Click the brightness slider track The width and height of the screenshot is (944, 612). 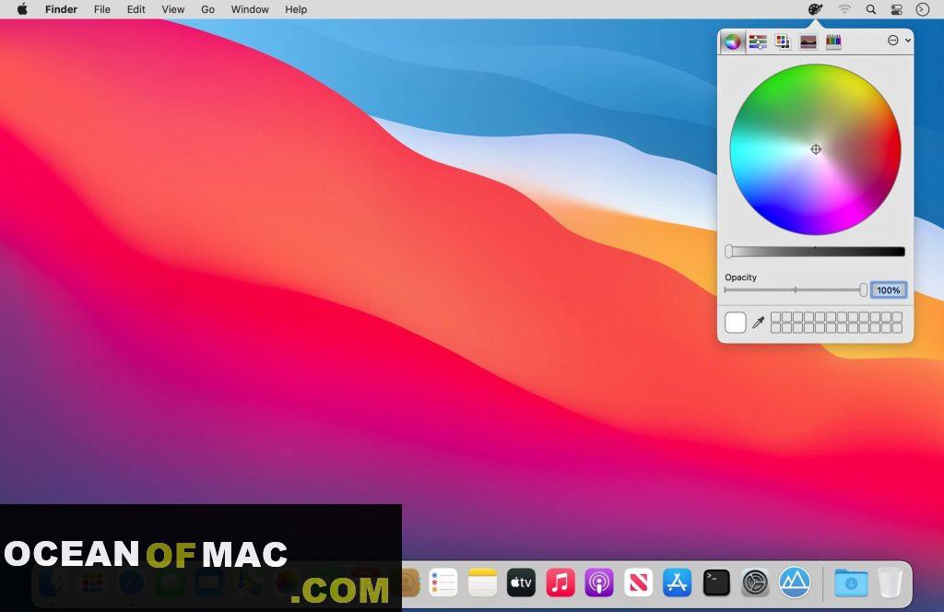(x=815, y=252)
